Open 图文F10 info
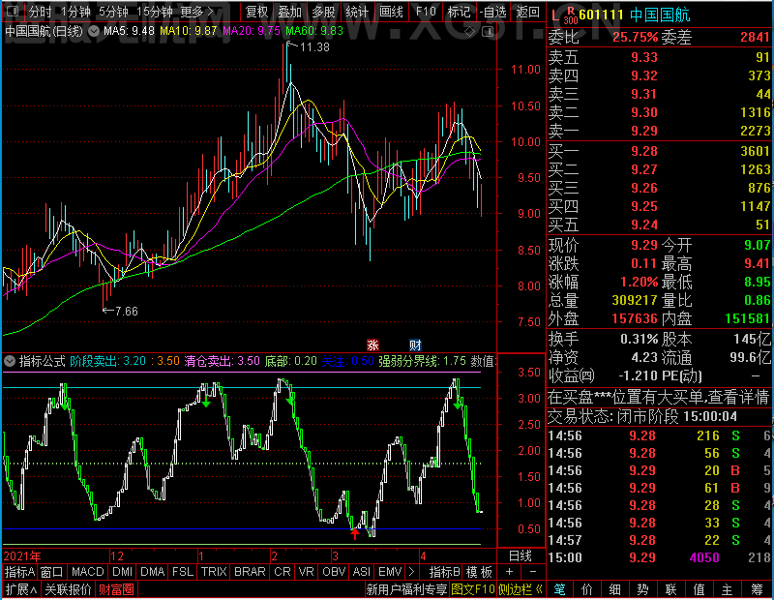Image resolution: width=774 pixels, height=600 pixels. tap(472, 589)
